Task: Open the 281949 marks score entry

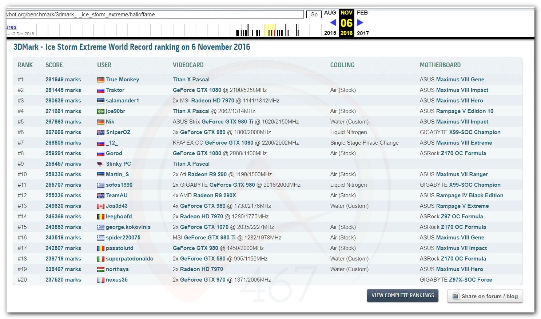Action: pyautogui.click(x=63, y=80)
